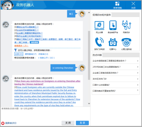Click the scroll-up arrow of chat pane
The width and height of the screenshot is (142, 127).
pos(89,13)
